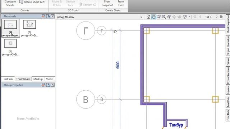Click the Home fit-to-window icon
Screen dimensions: 230x129
tap(148, 17)
